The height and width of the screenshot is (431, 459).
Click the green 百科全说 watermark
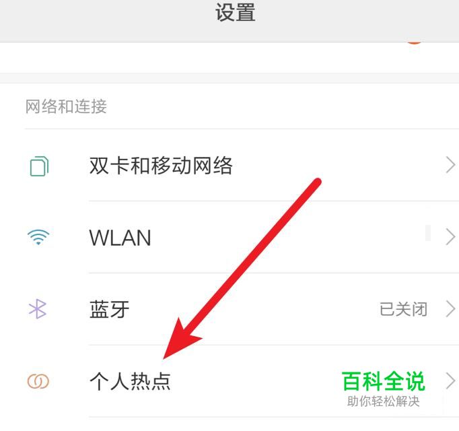pyautogui.click(x=384, y=381)
